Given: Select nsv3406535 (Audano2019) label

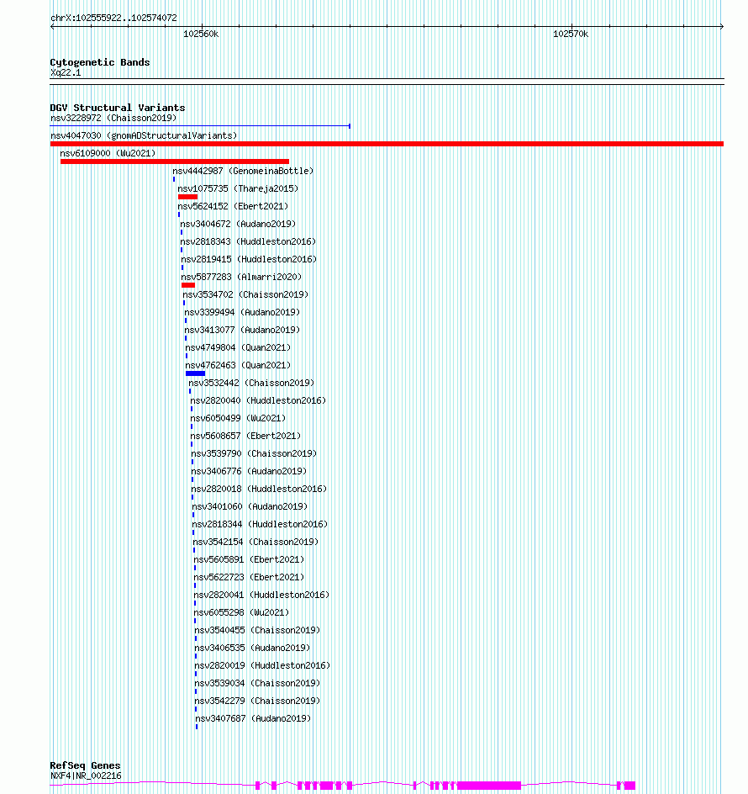Looking at the screenshot, I should [x=252, y=648].
